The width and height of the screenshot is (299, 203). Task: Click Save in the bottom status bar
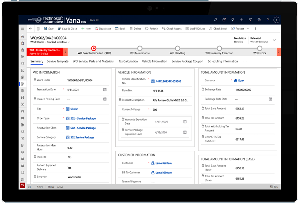pos(274,187)
